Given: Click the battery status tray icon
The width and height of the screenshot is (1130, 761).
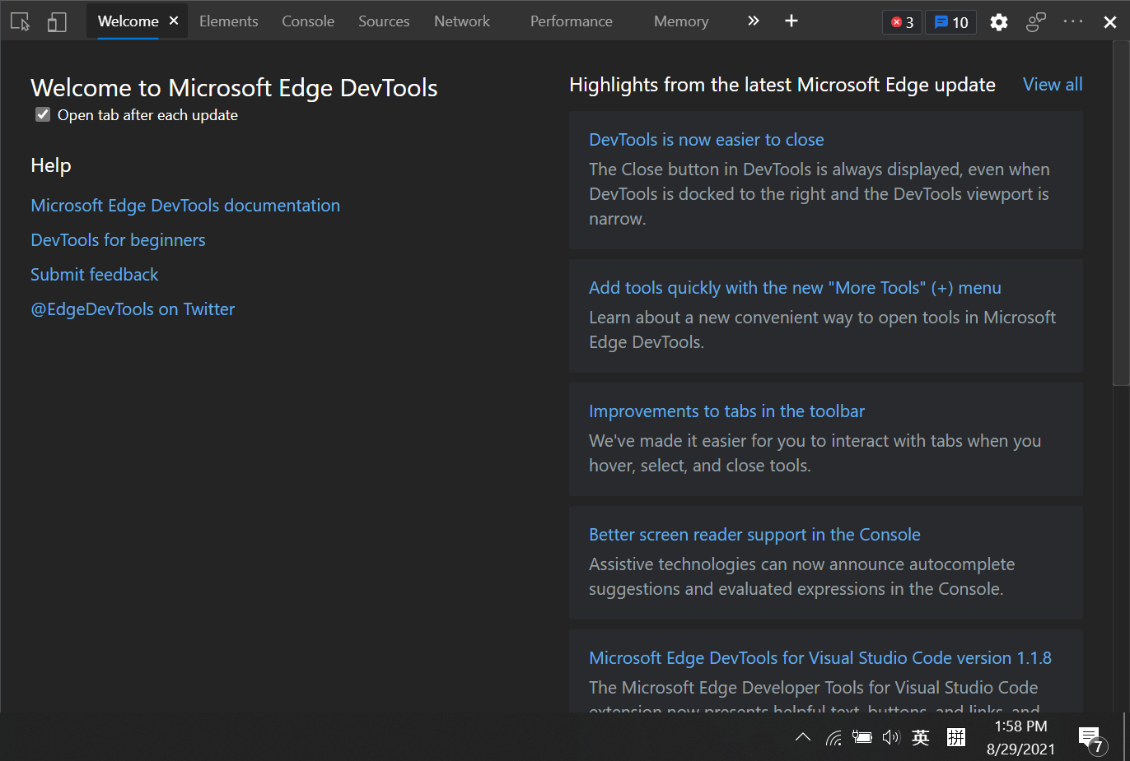Looking at the screenshot, I should [x=862, y=737].
